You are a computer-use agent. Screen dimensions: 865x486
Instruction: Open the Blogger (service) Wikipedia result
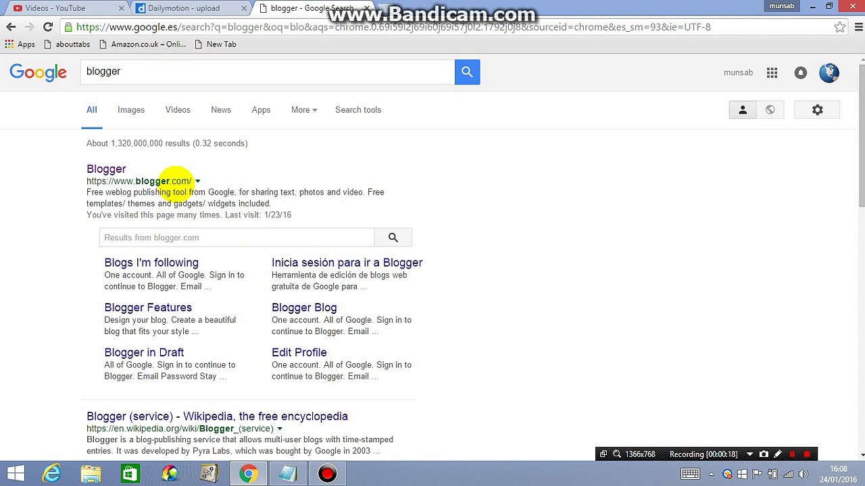(x=217, y=416)
